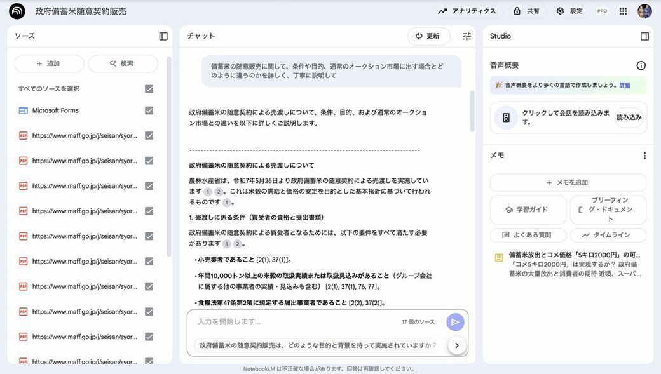Image resolution: width=661 pixels, height=374 pixels.
Task: Collapse the Studio panel icon
Action: [x=644, y=36]
